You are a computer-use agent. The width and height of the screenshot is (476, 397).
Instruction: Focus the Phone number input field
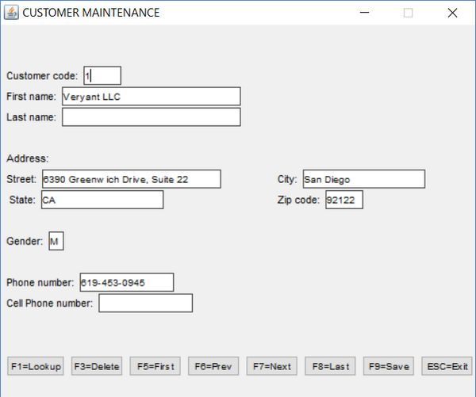coord(126,282)
